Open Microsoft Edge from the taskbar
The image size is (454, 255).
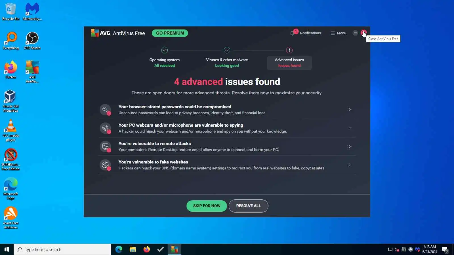click(x=119, y=249)
